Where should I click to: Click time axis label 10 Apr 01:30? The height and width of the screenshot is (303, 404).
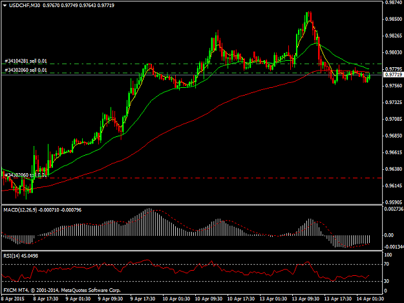(176, 299)
